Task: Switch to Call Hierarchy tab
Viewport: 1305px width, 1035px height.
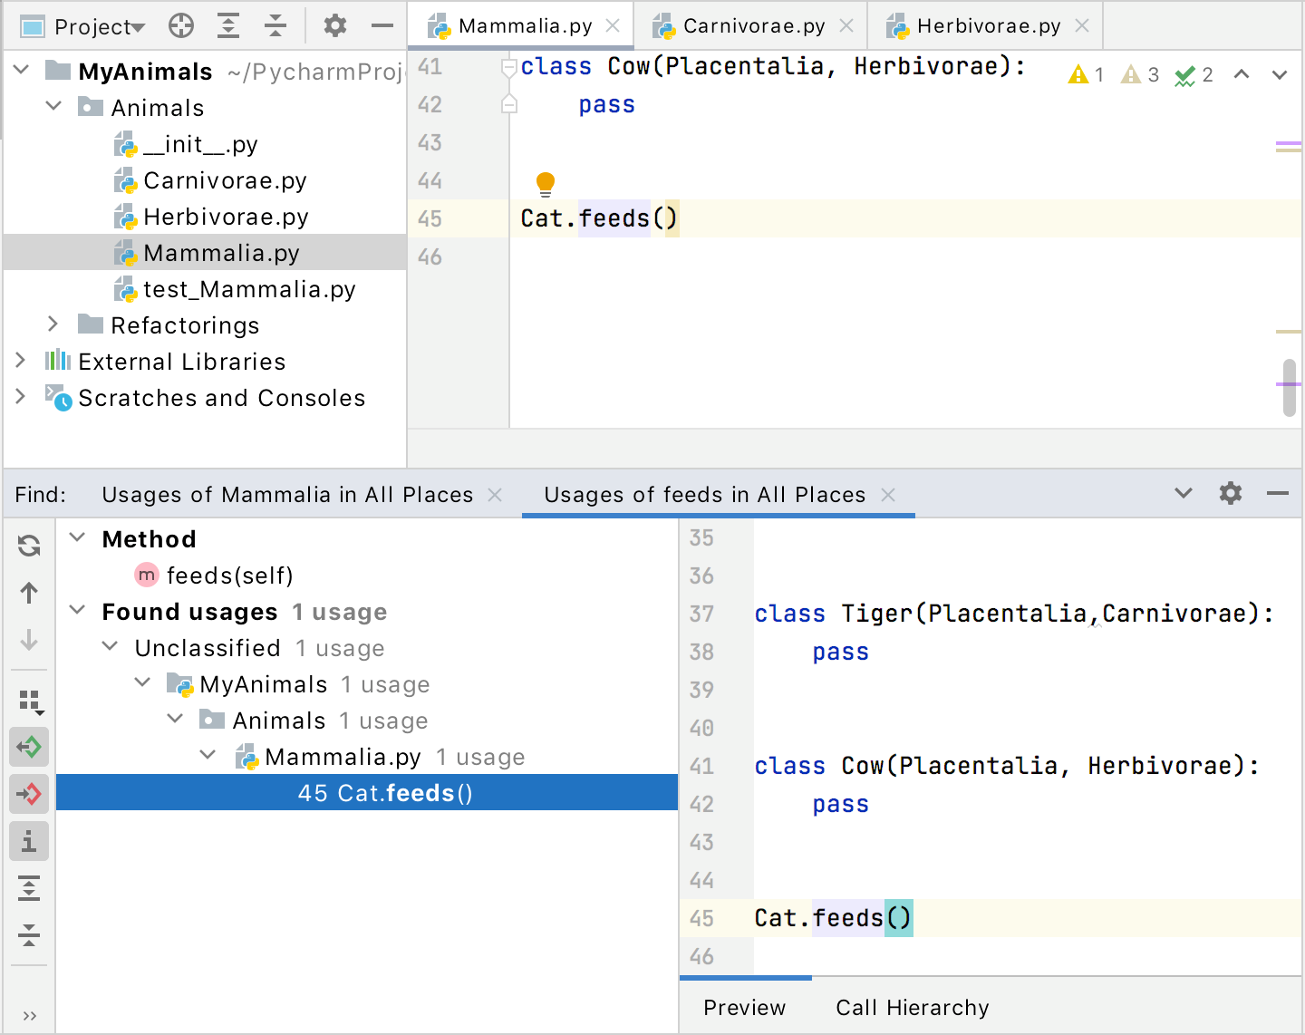Action: coord(912,1008)
